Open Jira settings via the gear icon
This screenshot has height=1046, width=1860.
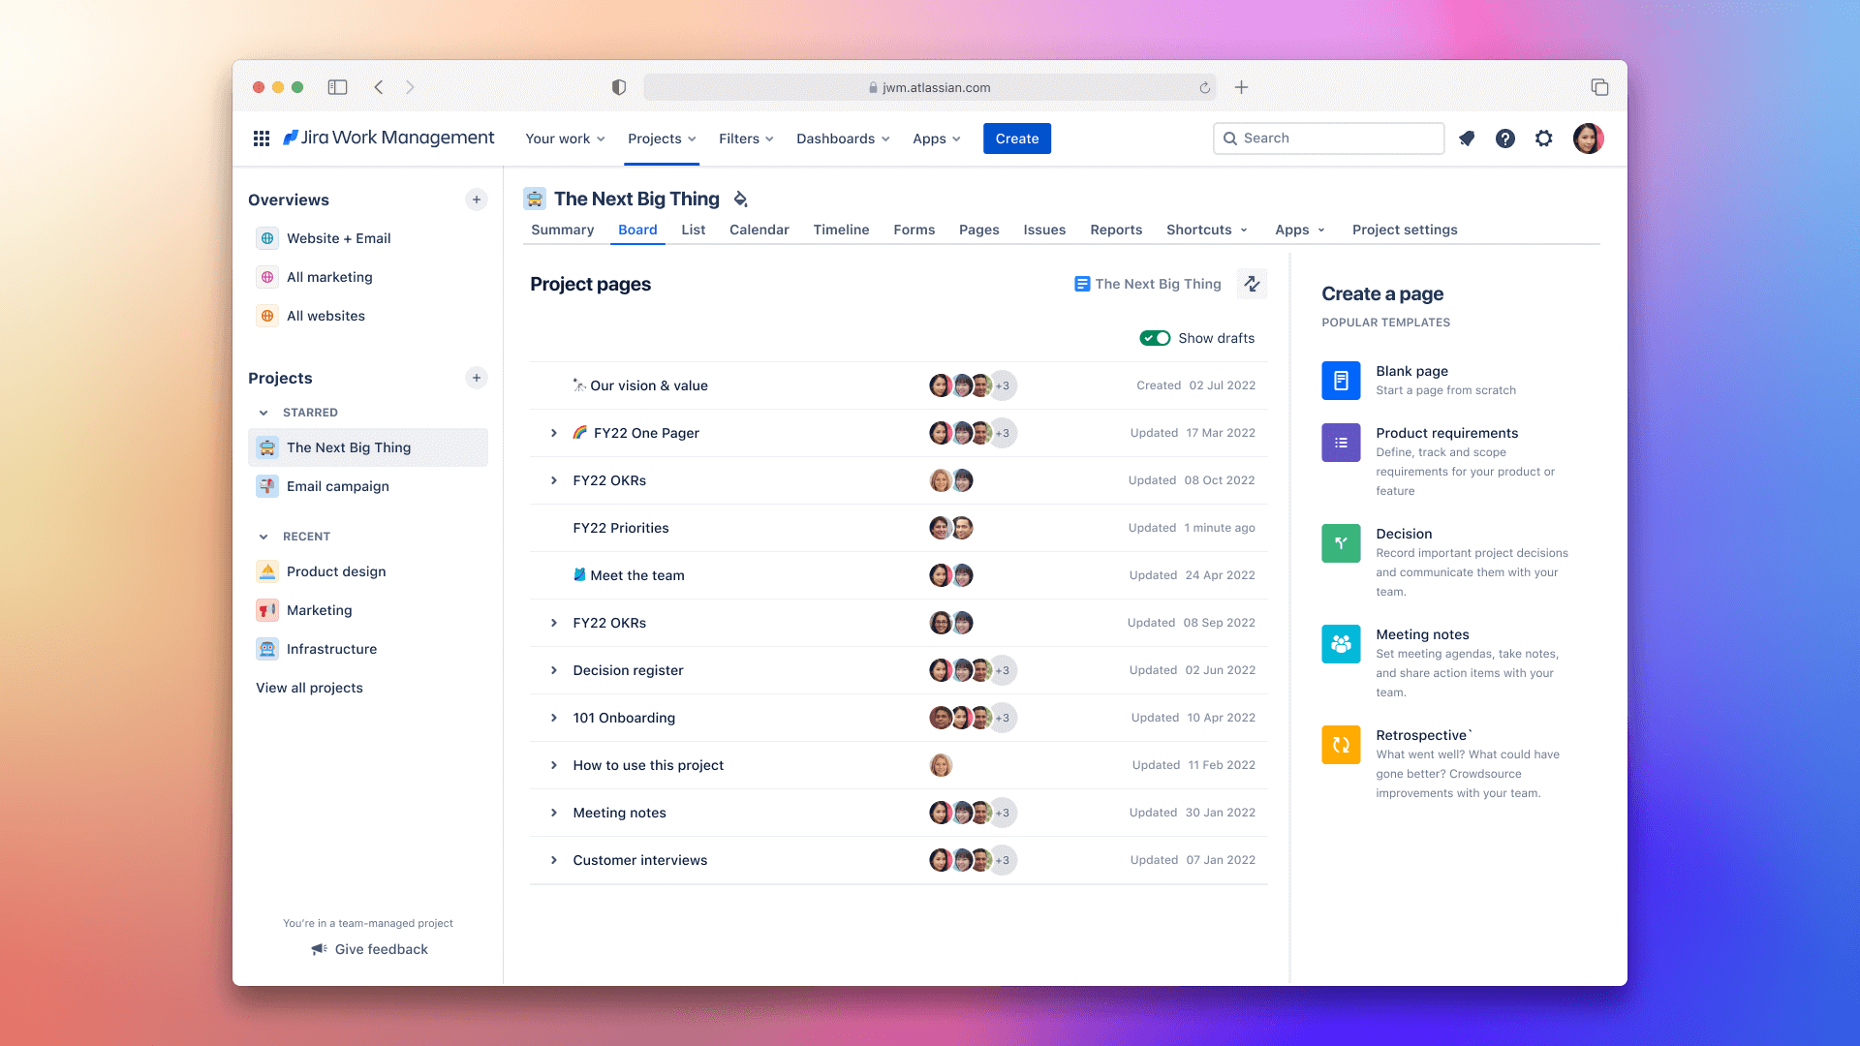tap(1543, 138)
